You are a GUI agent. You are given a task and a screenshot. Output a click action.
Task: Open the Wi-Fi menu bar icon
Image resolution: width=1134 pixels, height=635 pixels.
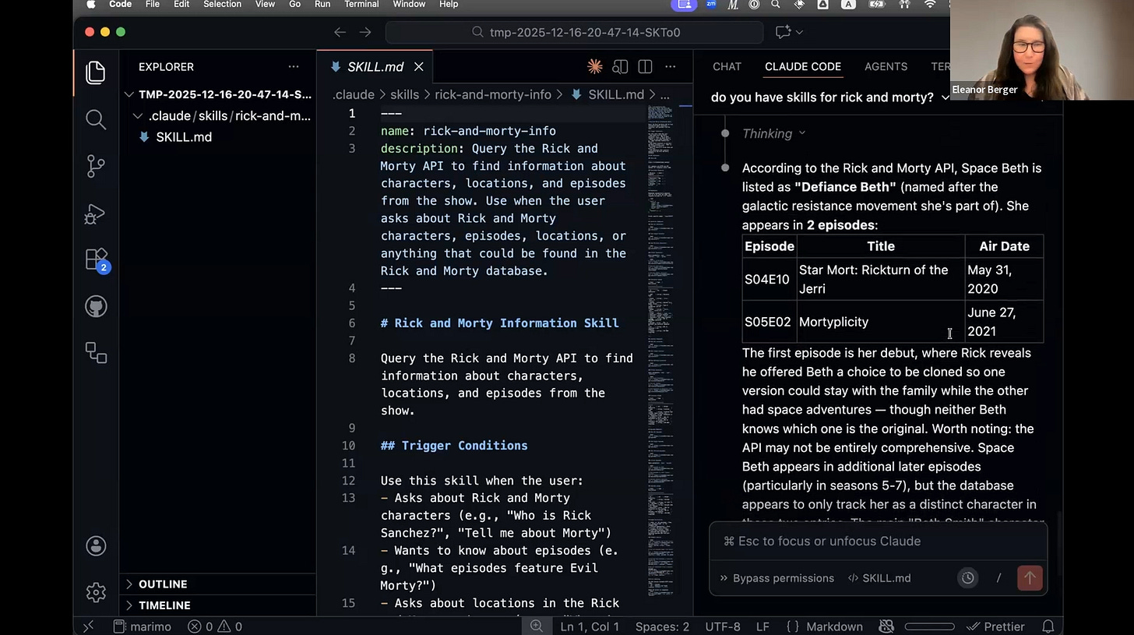click(x=930, y=5)
